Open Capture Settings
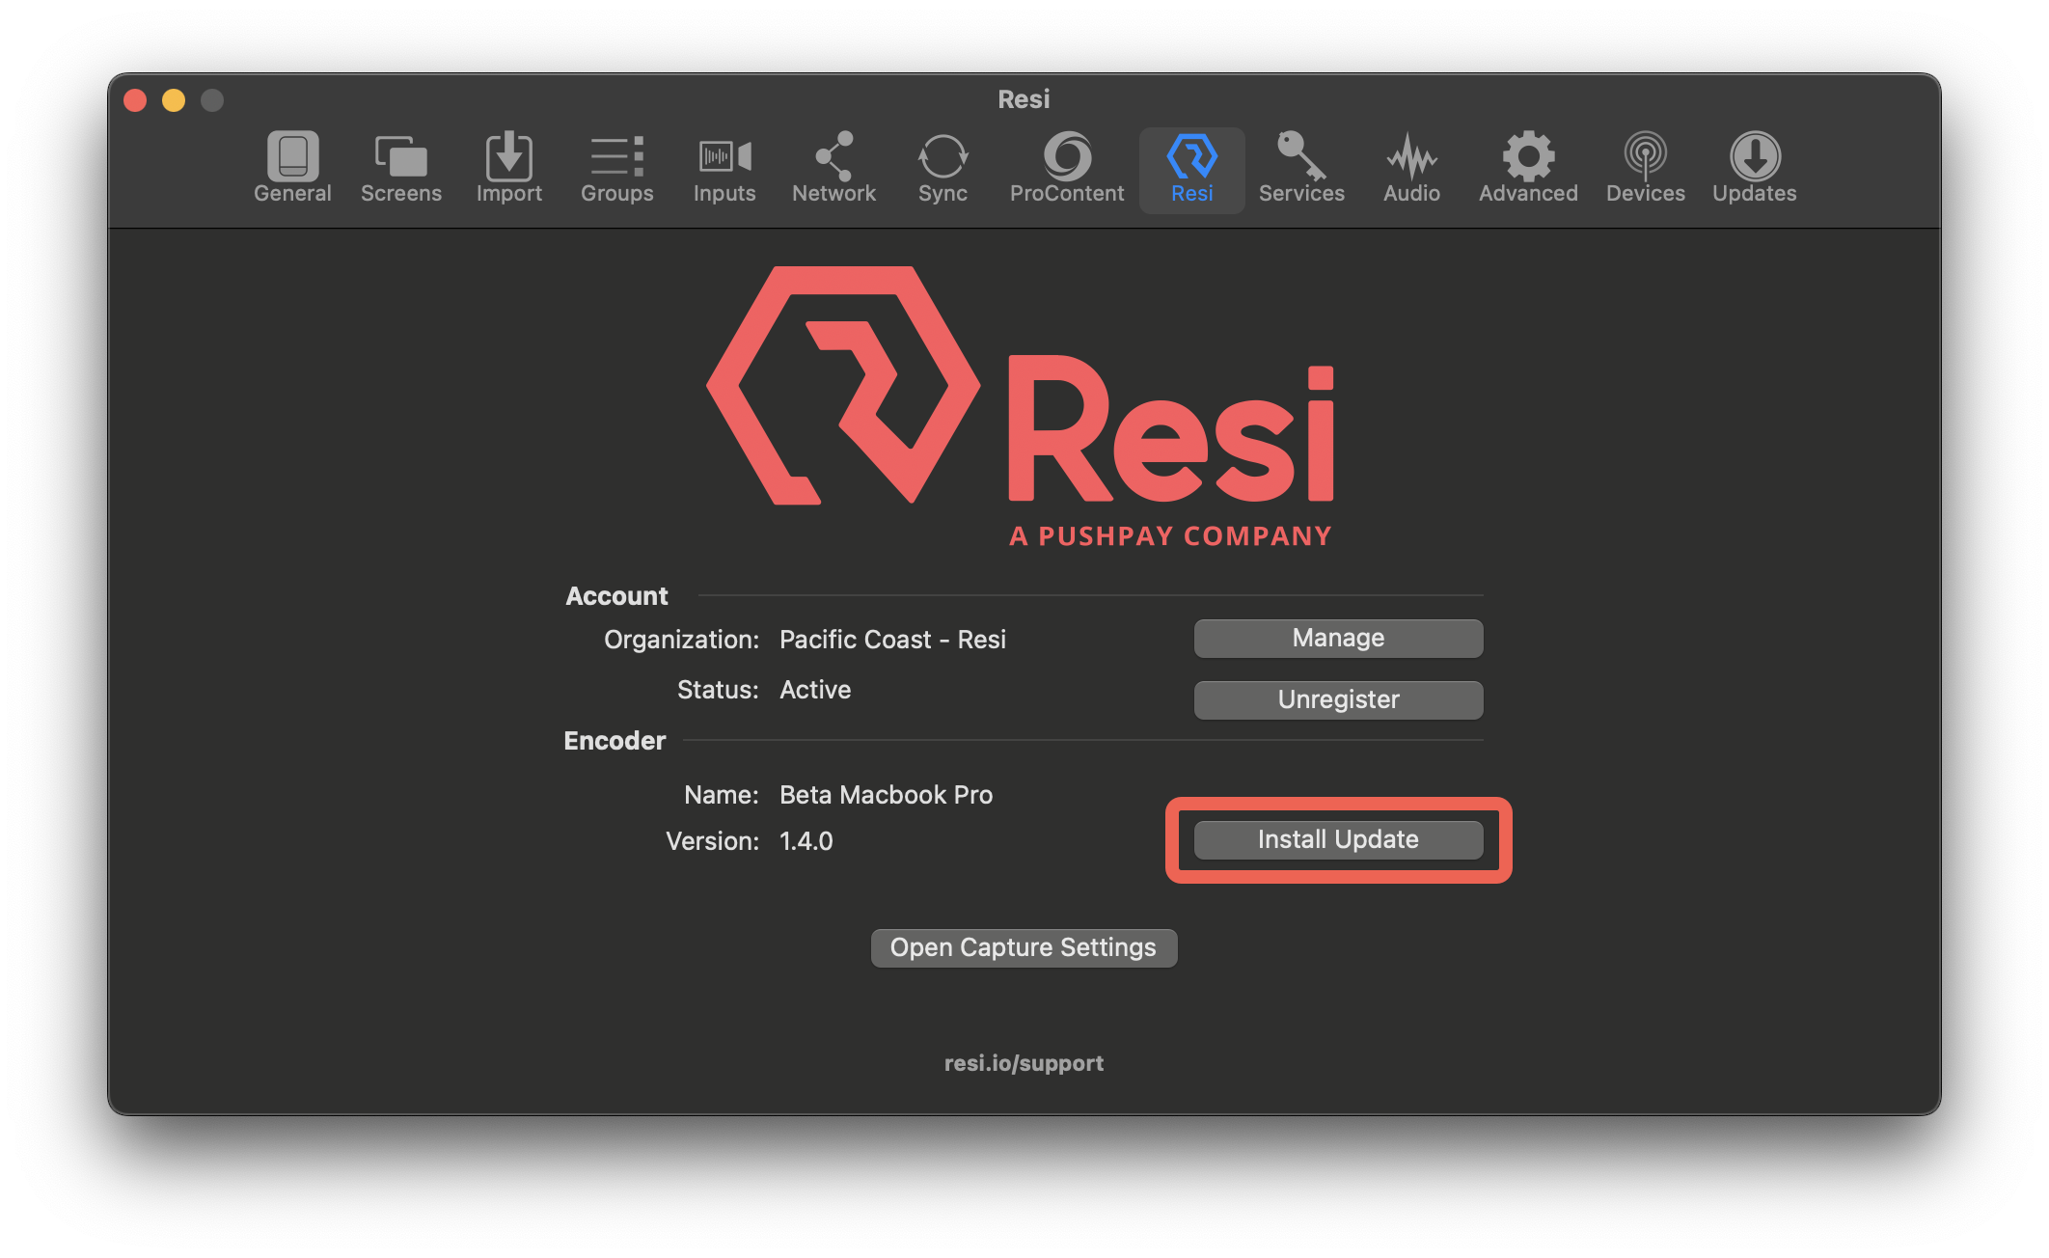Image resolution: width=2049 pixels, height=1258 pixels. point(1024,947)
